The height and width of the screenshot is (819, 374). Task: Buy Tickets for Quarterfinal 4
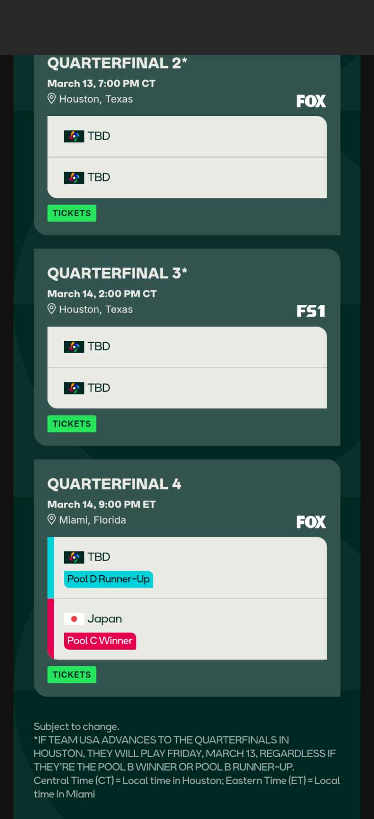coord(72,675)
